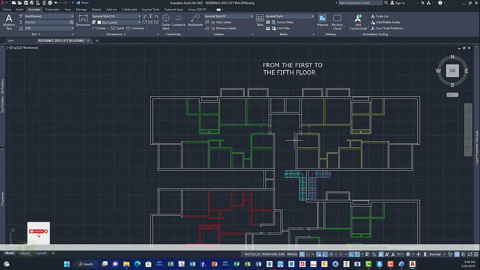Toggle grid display in status bar
Viewport: 480px width, 270px height.
pos(302,254)
